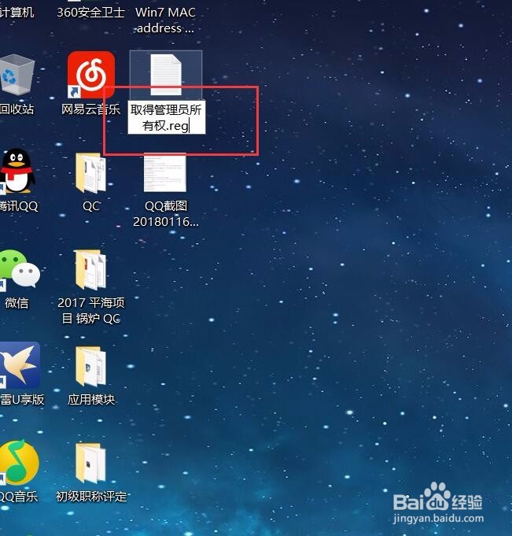The image size is (512, 536).
Task: Click the 微信 label text
Action: (17, 303)
